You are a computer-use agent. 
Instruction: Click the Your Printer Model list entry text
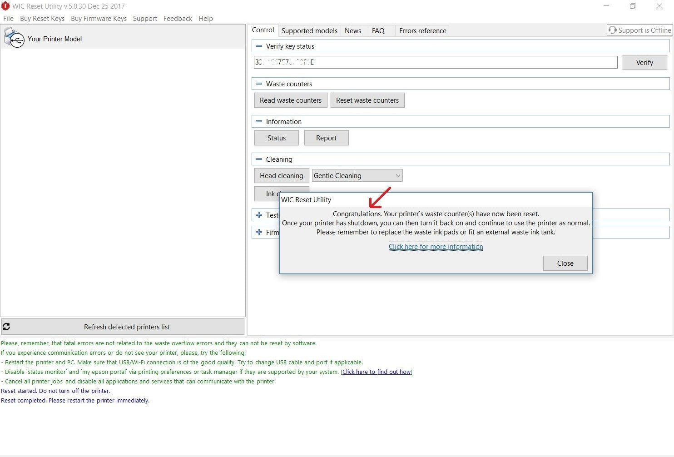[55, 39]
